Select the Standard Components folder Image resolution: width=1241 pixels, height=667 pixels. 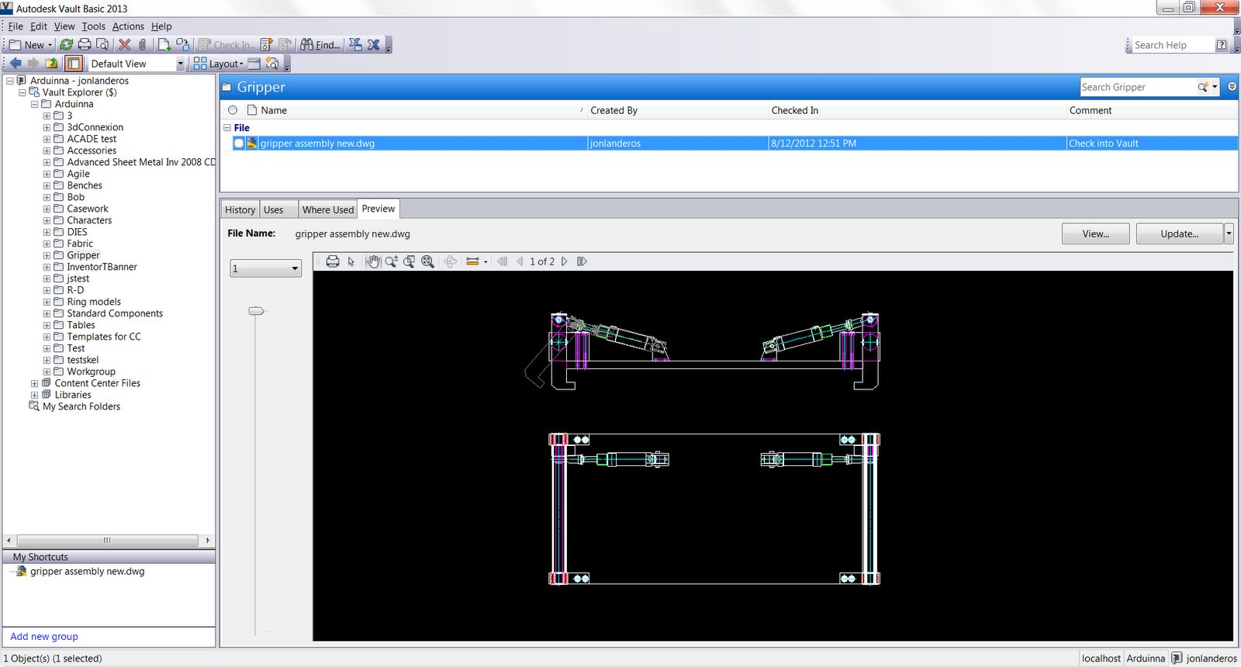coord(115,313)
